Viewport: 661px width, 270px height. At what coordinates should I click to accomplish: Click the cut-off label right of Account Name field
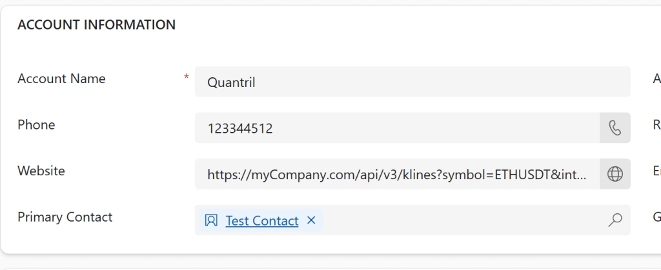coord(656,79)
